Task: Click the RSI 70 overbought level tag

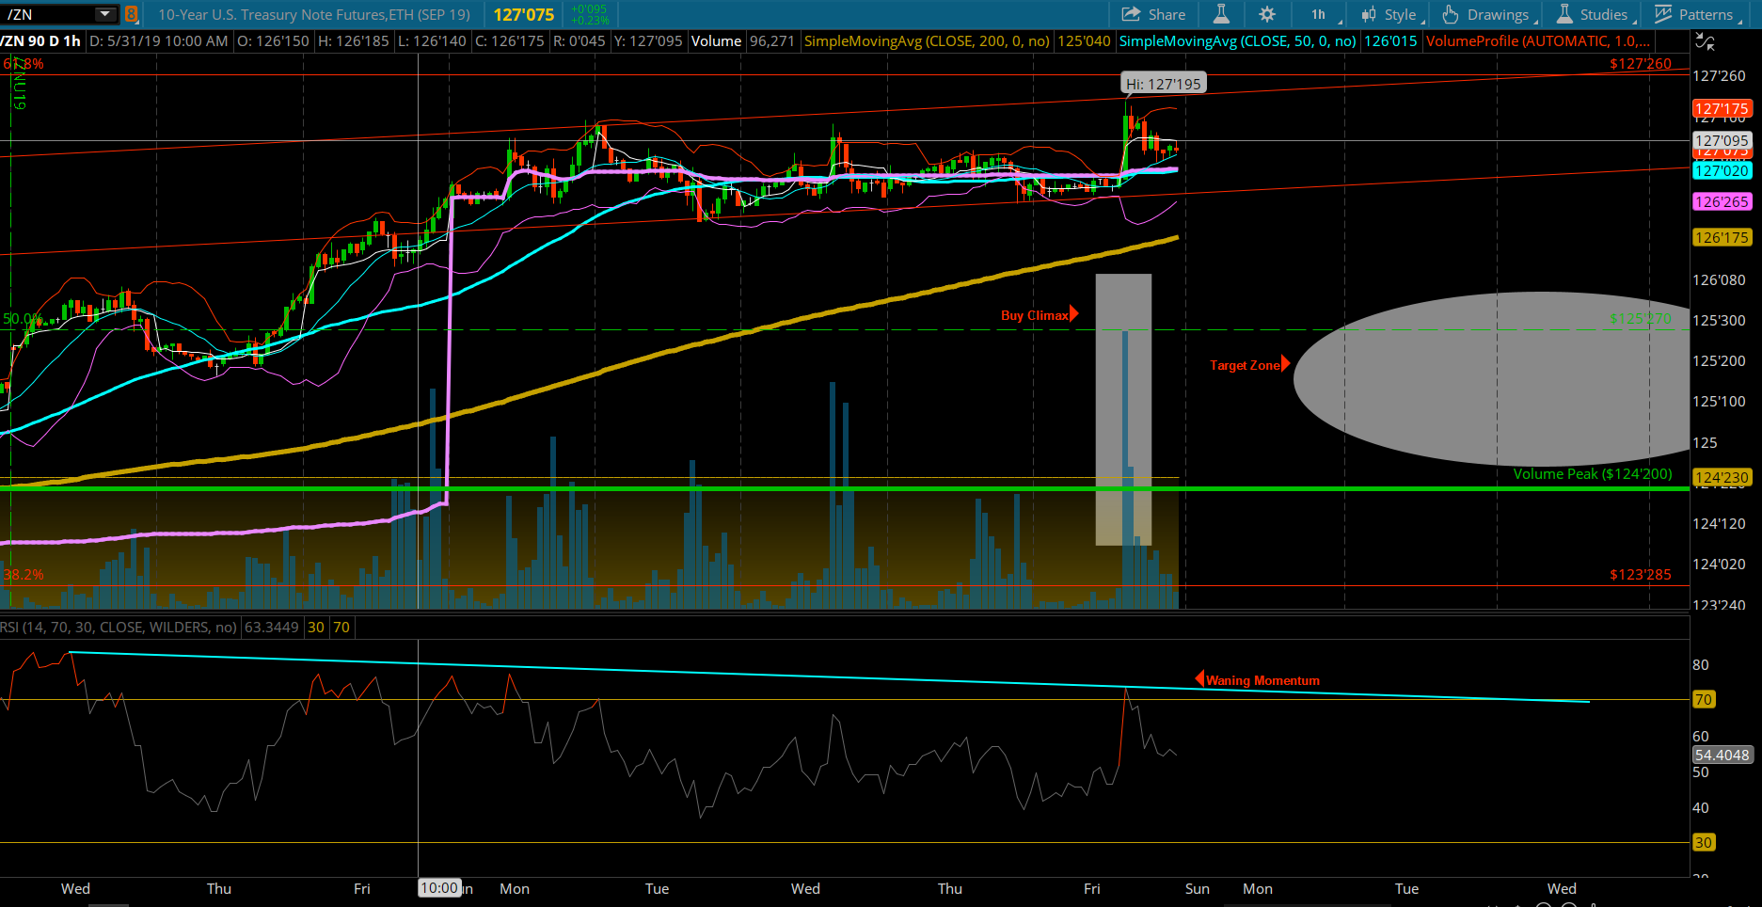Action: coord(1704,699)
